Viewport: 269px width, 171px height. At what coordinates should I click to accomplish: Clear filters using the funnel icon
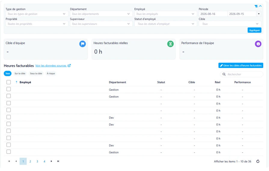pyautogui.click(x=256, y=6)
